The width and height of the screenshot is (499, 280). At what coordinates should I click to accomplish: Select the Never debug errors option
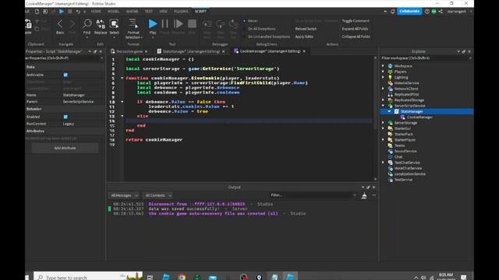click(244, 21)
